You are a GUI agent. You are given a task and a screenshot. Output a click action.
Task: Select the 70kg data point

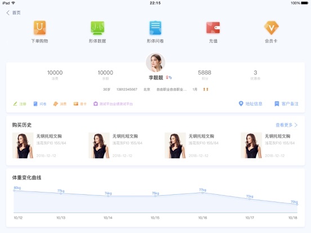(x=297, y=204)
